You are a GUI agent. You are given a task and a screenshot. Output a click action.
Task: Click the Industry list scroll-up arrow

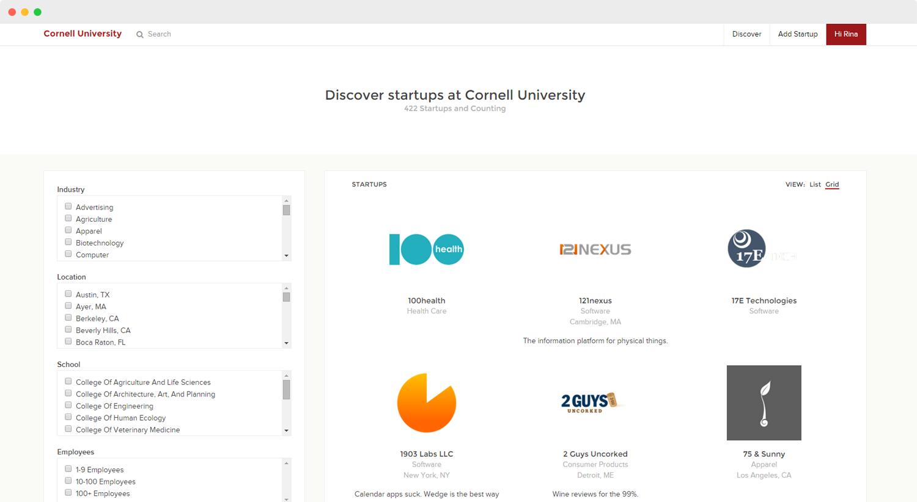(x=286, y=201)
